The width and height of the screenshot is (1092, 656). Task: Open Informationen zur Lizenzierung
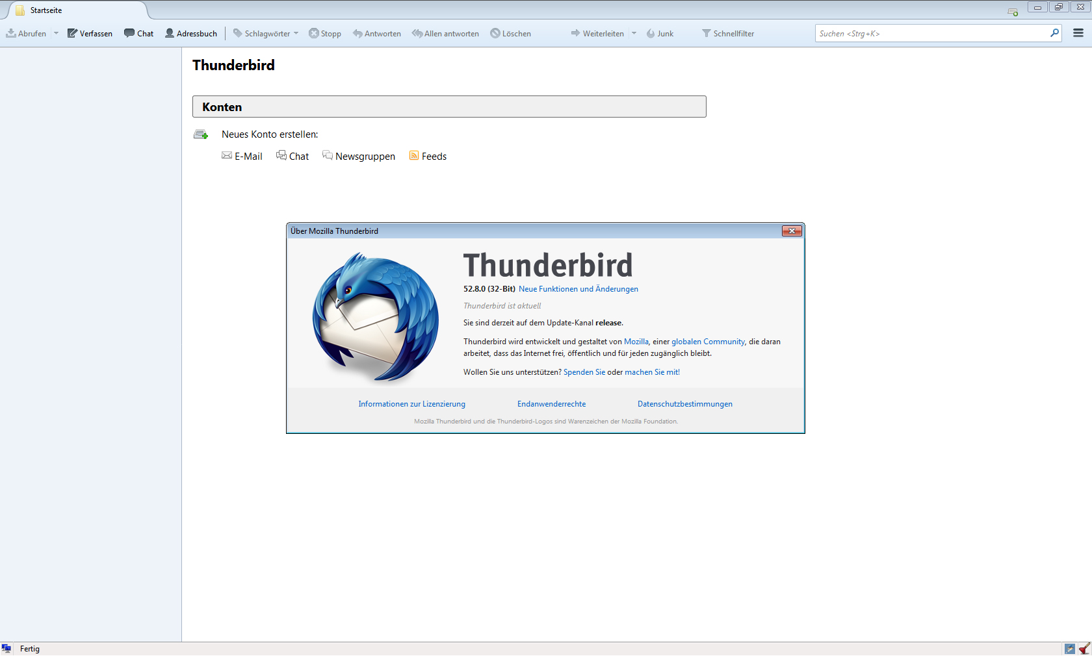click(412, 404)
